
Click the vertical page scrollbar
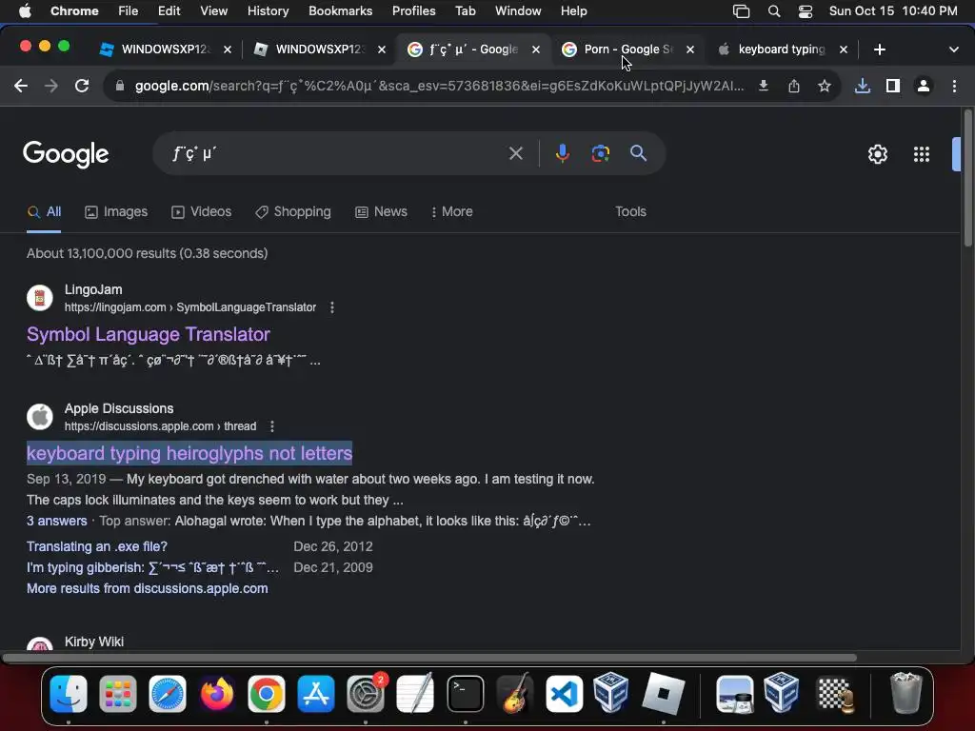pyautogui.click(x=967, y=180)
